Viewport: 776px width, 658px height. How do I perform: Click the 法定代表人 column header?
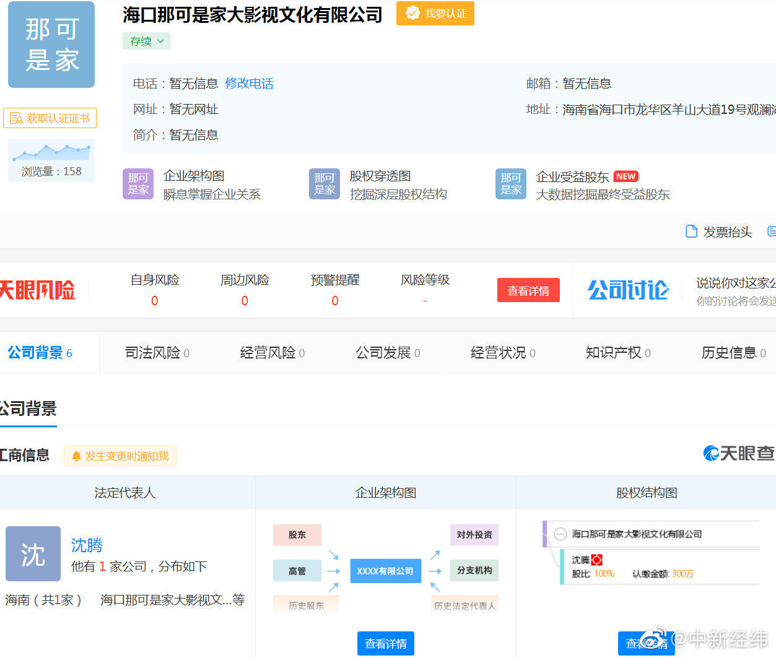click(x=125, y=493)
